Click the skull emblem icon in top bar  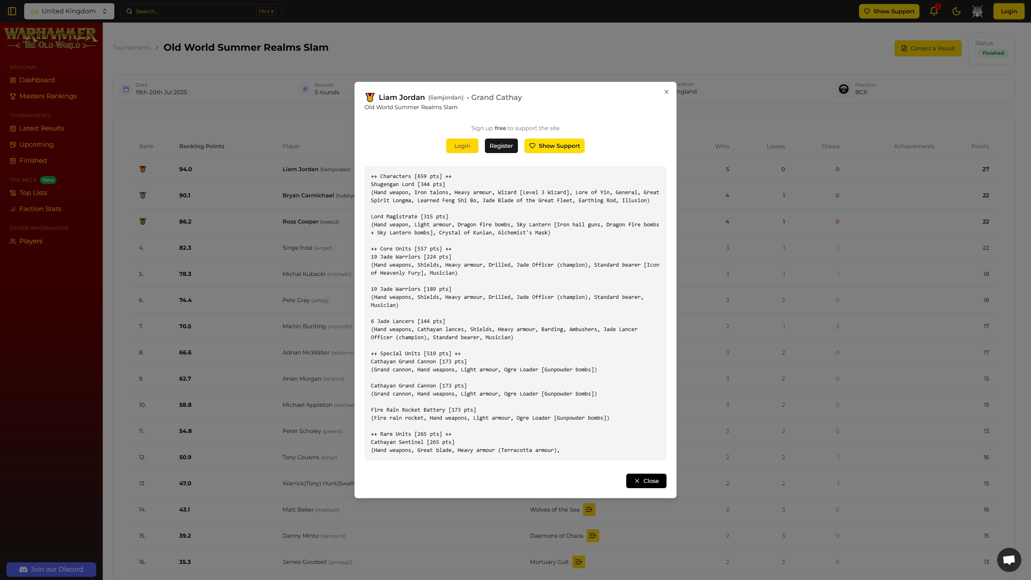(x=977, y=11)
